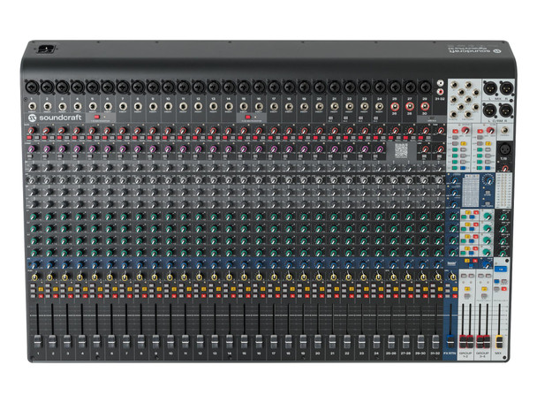The height and width of the screenshot is (403, 537).
Task: Click the MIX L XLR output connector
Action: click(490, 88)
